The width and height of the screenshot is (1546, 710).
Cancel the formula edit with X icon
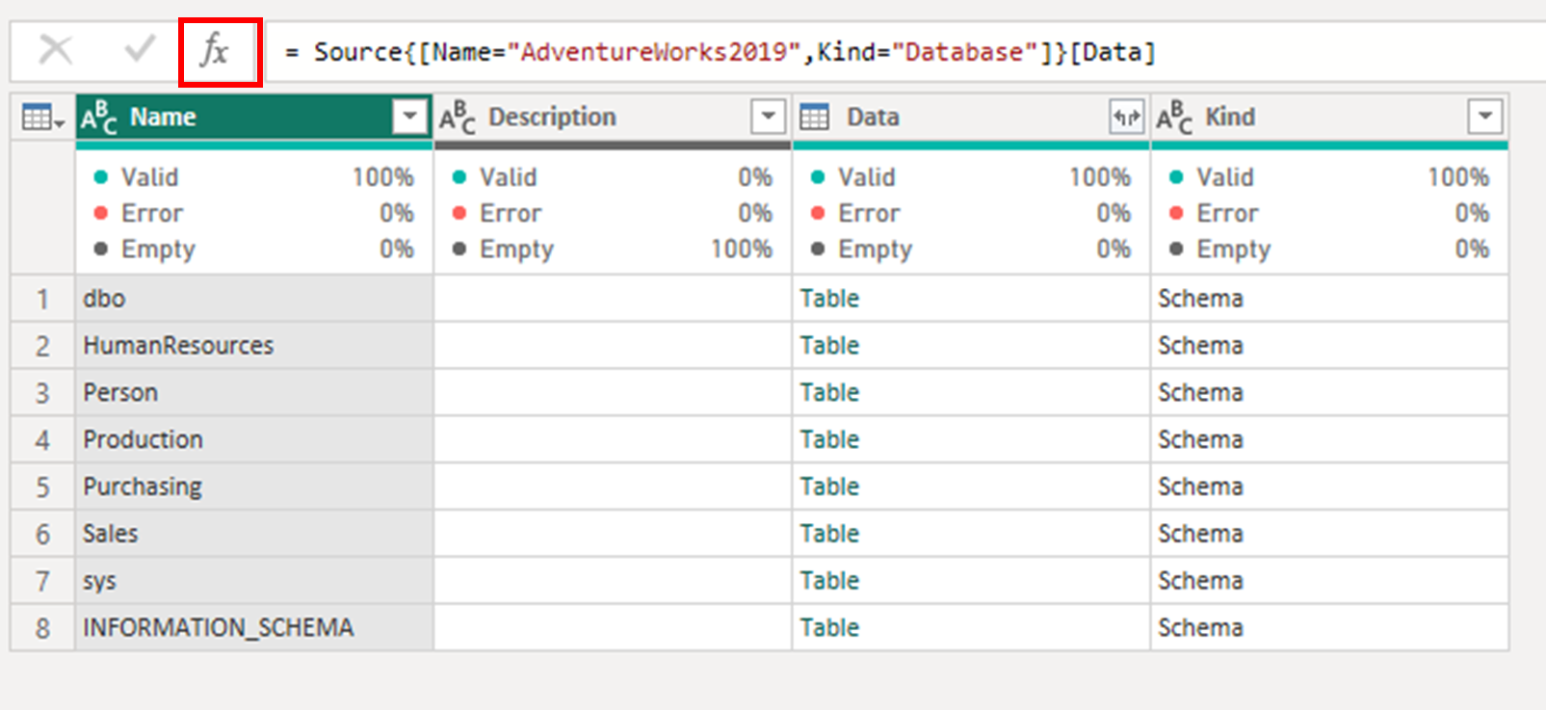[56, 48]
